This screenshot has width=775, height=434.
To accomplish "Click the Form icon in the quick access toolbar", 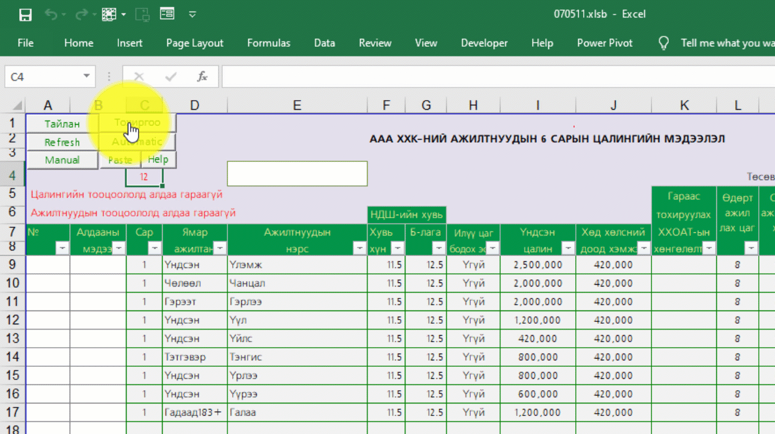I will click(x=167, y=14).
